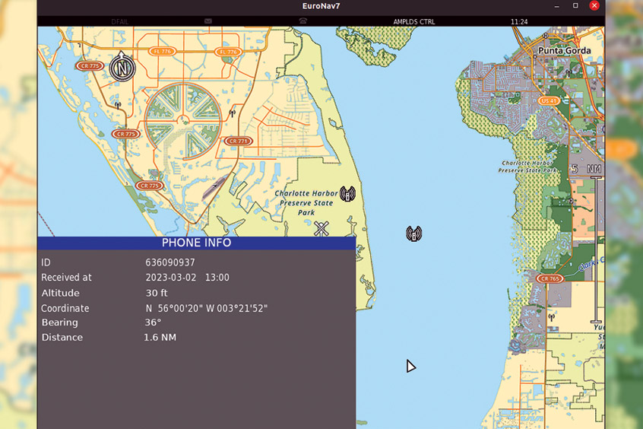Select the phone marker in the harbor water
The image size is (643, 429).
click(x=413, y=234)
